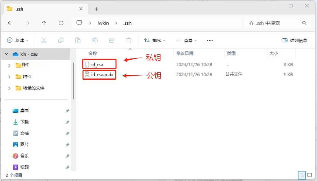The height and width of the screenshot is (181, 317).
Task: Click the Paste clipboard icon
Action: 78,41
